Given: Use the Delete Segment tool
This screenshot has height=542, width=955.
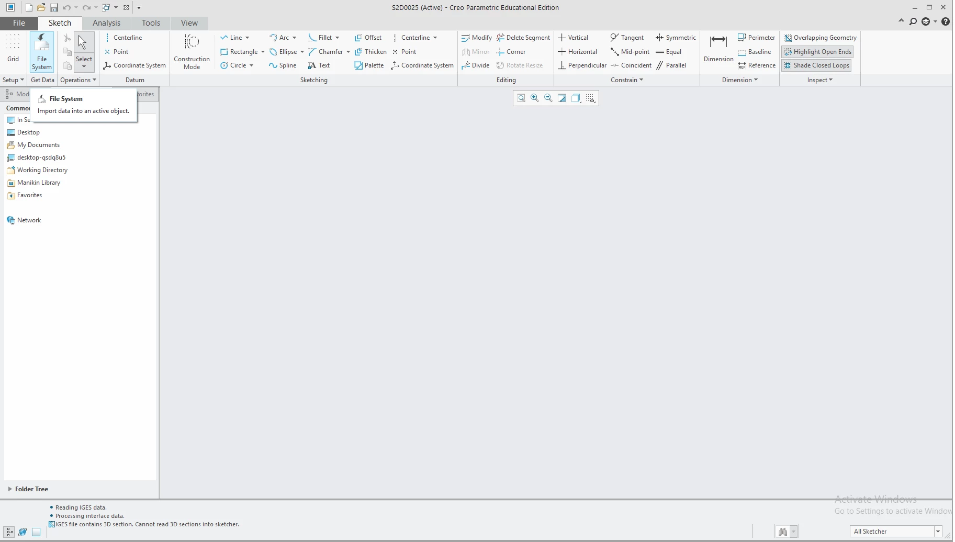Looking at the screenshot, I should tap(523, 38).
